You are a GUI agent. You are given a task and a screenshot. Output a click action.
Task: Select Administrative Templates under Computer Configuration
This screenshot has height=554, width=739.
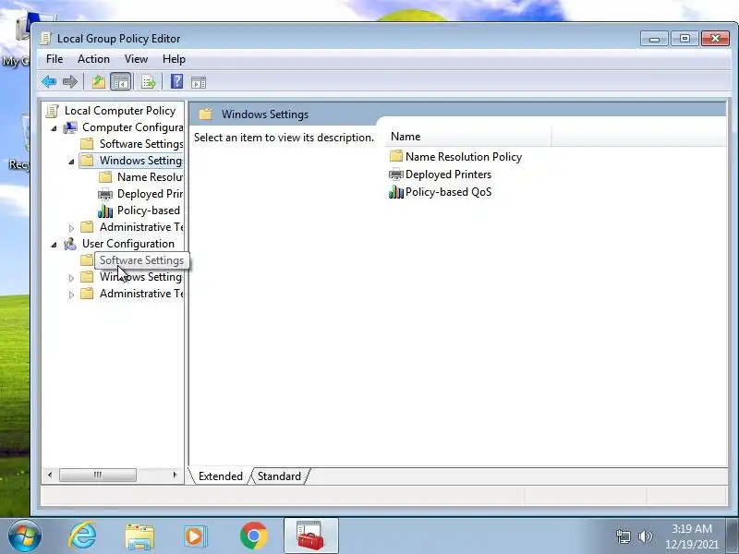[141, 227]
